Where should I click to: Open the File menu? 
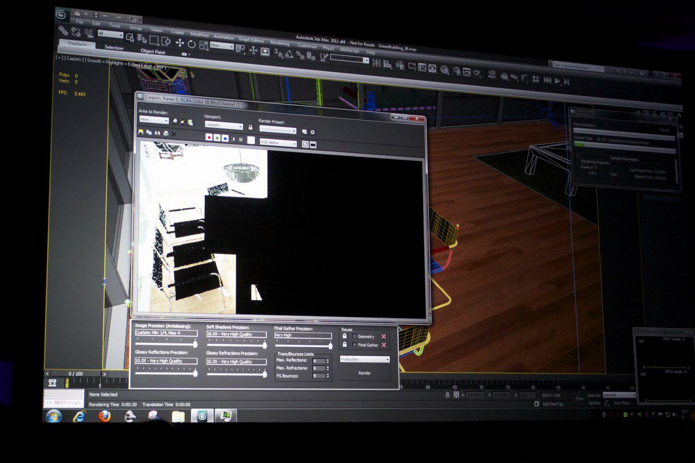pos(79,22)
